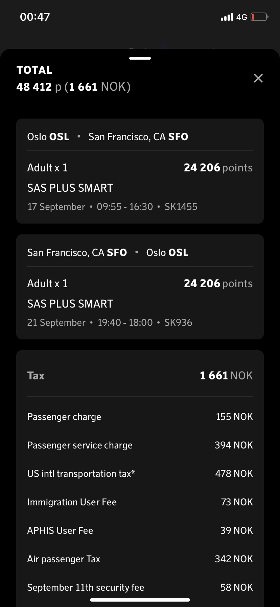Image resolution: width=280 pixels, height=607 pixels.
Task: Tap US intl transportation tax asterisk line
Action: coord(81,474)
